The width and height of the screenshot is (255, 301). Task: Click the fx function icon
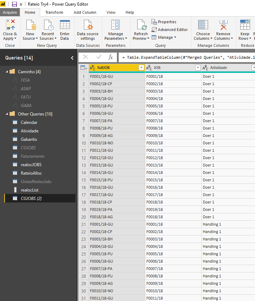111,57
